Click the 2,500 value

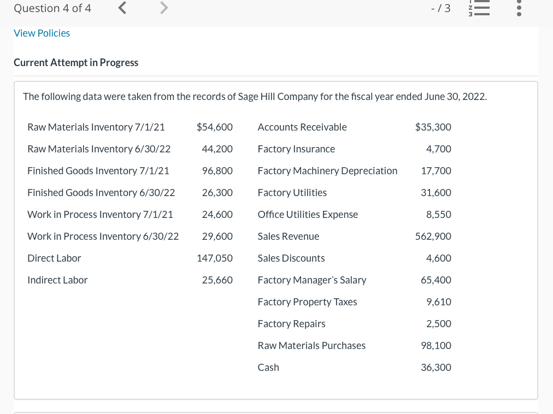click(439, 324)
